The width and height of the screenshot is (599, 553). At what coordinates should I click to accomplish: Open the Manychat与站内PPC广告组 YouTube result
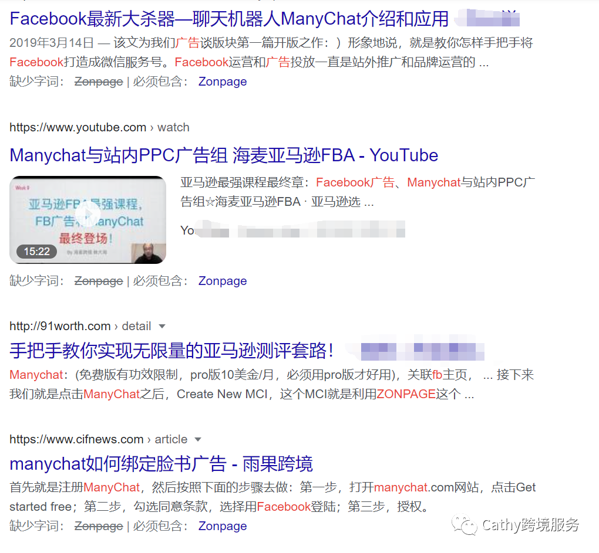(223, 155)
